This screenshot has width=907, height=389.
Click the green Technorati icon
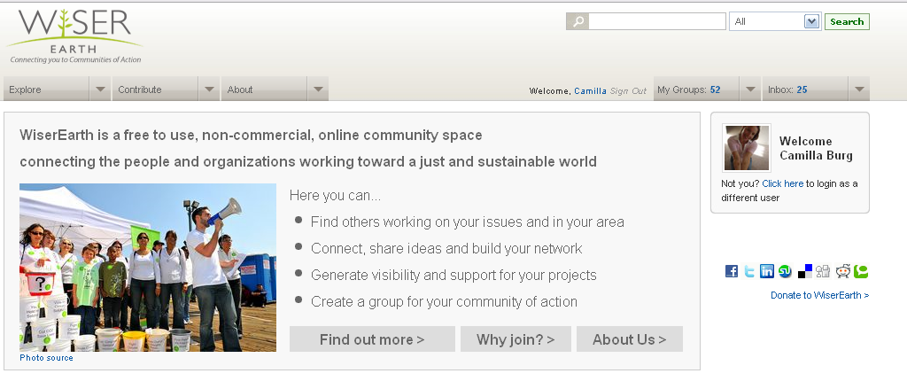coord(861,271)
